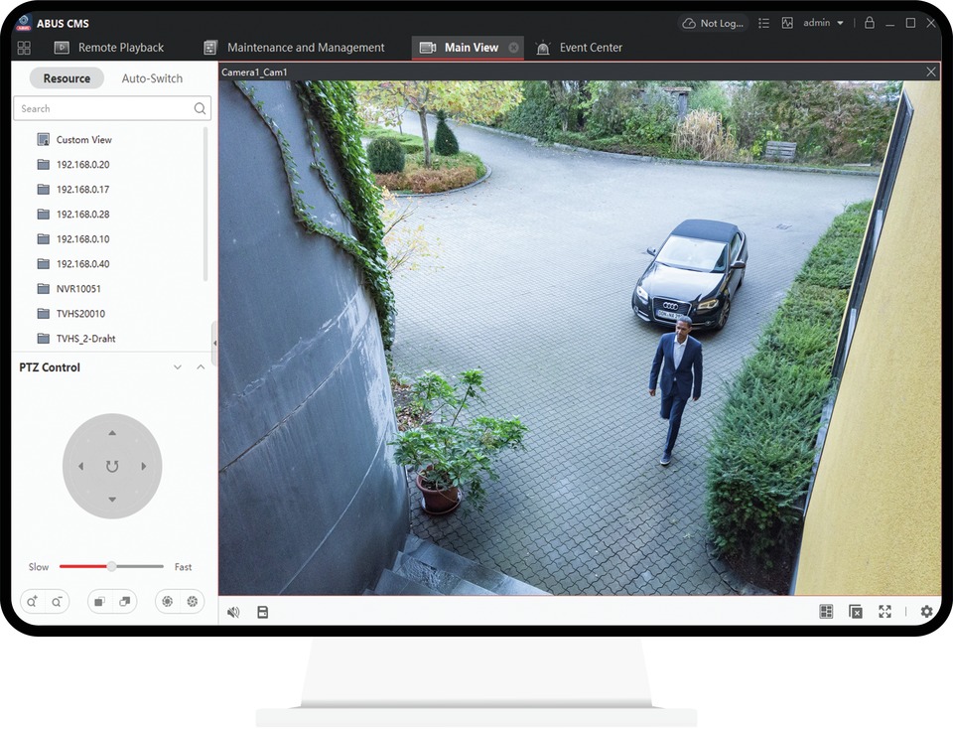Click the PTZ speed slider
The width and height of the screenshot is (953, 729).
pos(111,566)
